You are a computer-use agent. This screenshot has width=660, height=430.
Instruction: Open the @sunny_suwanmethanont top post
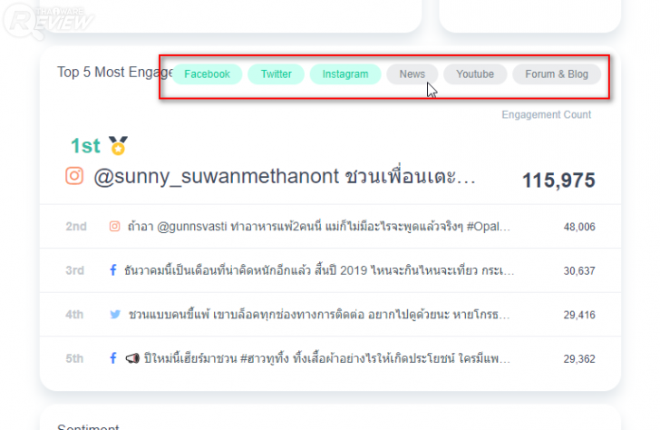(285, 176)
